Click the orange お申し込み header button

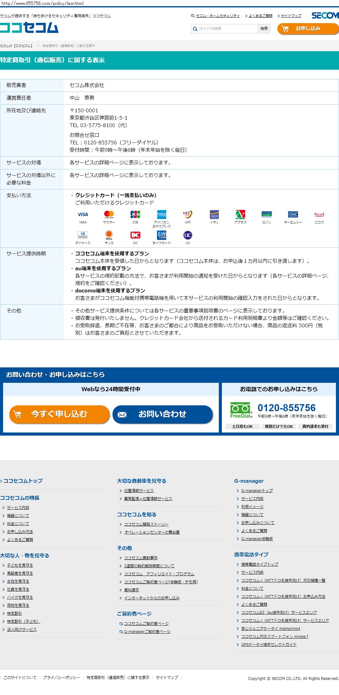(308, 29)
